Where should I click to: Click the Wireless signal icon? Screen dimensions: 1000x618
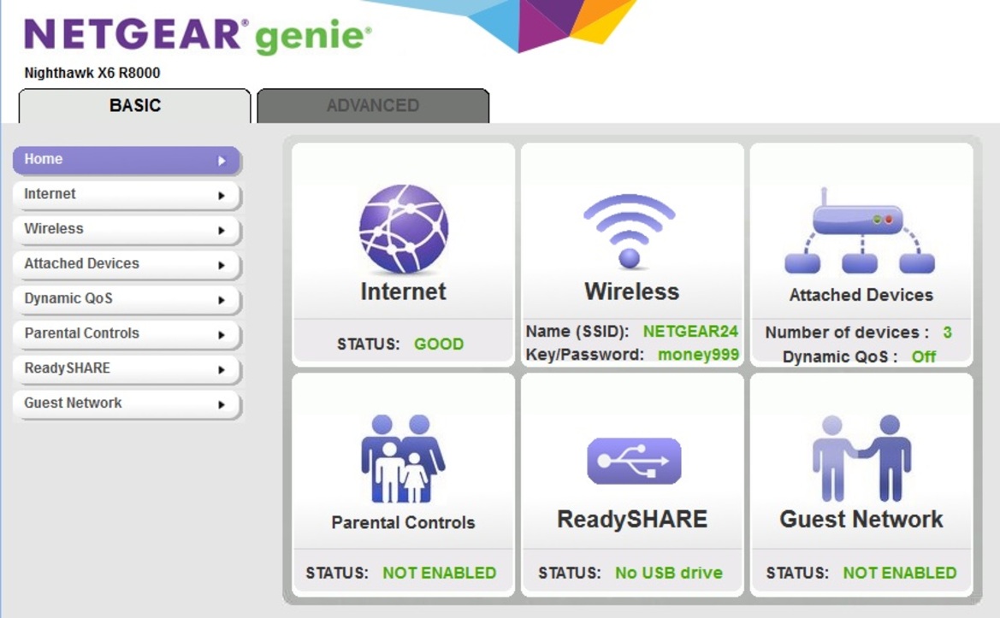coord(630,231)
